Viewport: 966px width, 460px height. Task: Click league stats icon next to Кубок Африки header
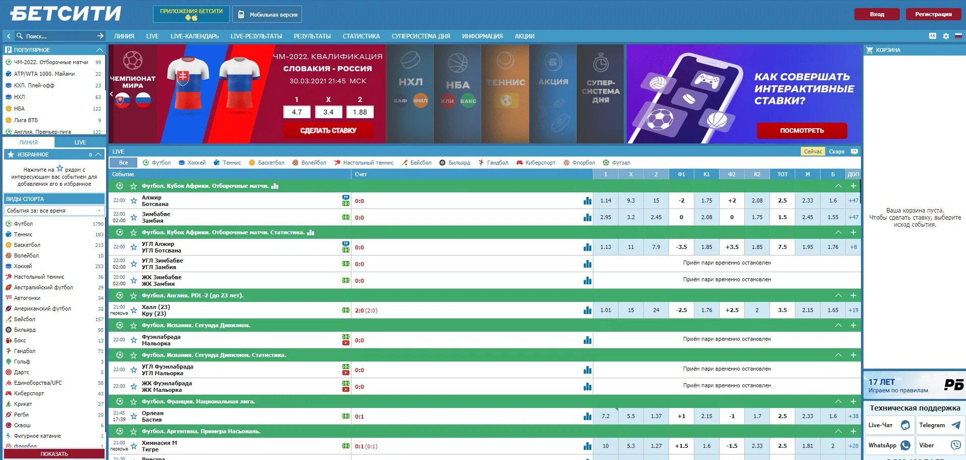tap(275, 186)
